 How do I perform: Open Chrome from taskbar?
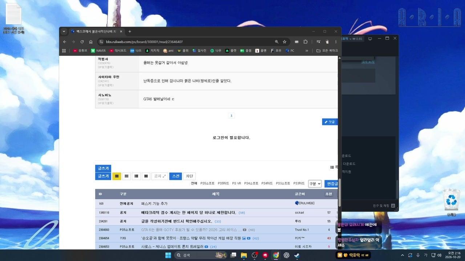(x=276, y=255)
